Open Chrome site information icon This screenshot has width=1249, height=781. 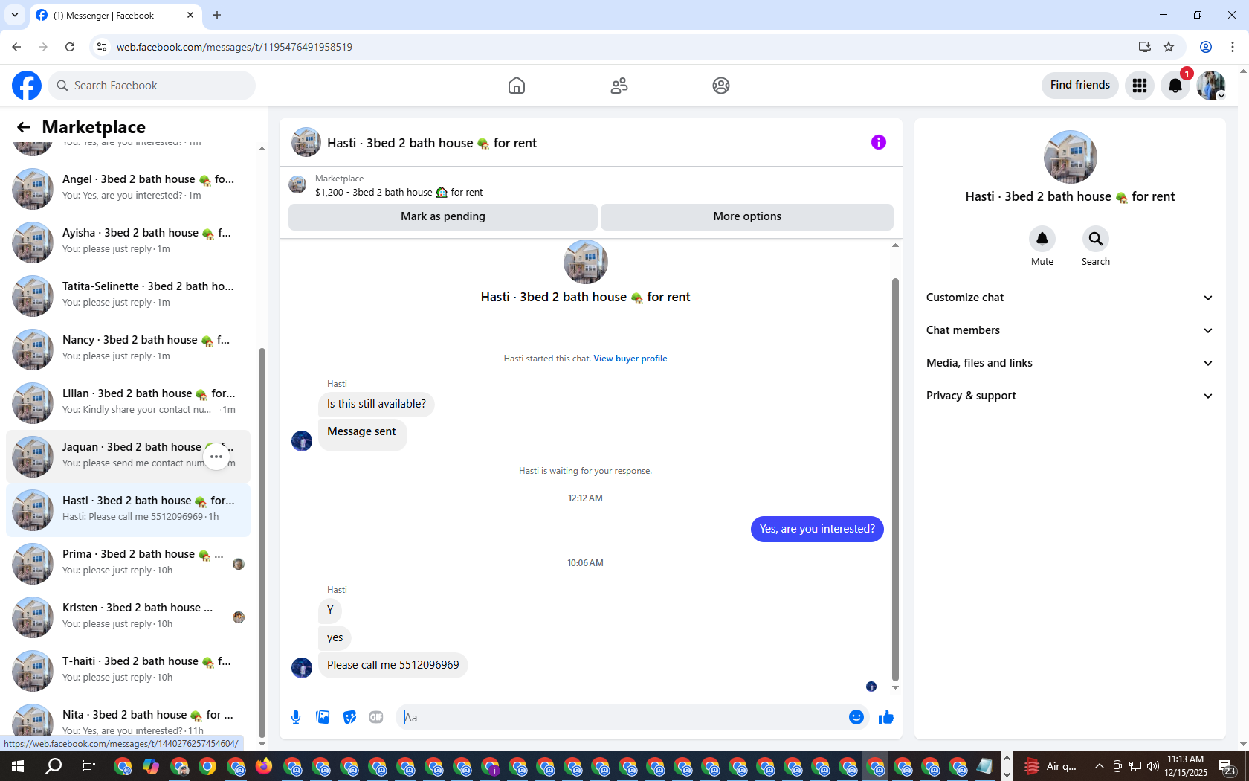point(102,47)
